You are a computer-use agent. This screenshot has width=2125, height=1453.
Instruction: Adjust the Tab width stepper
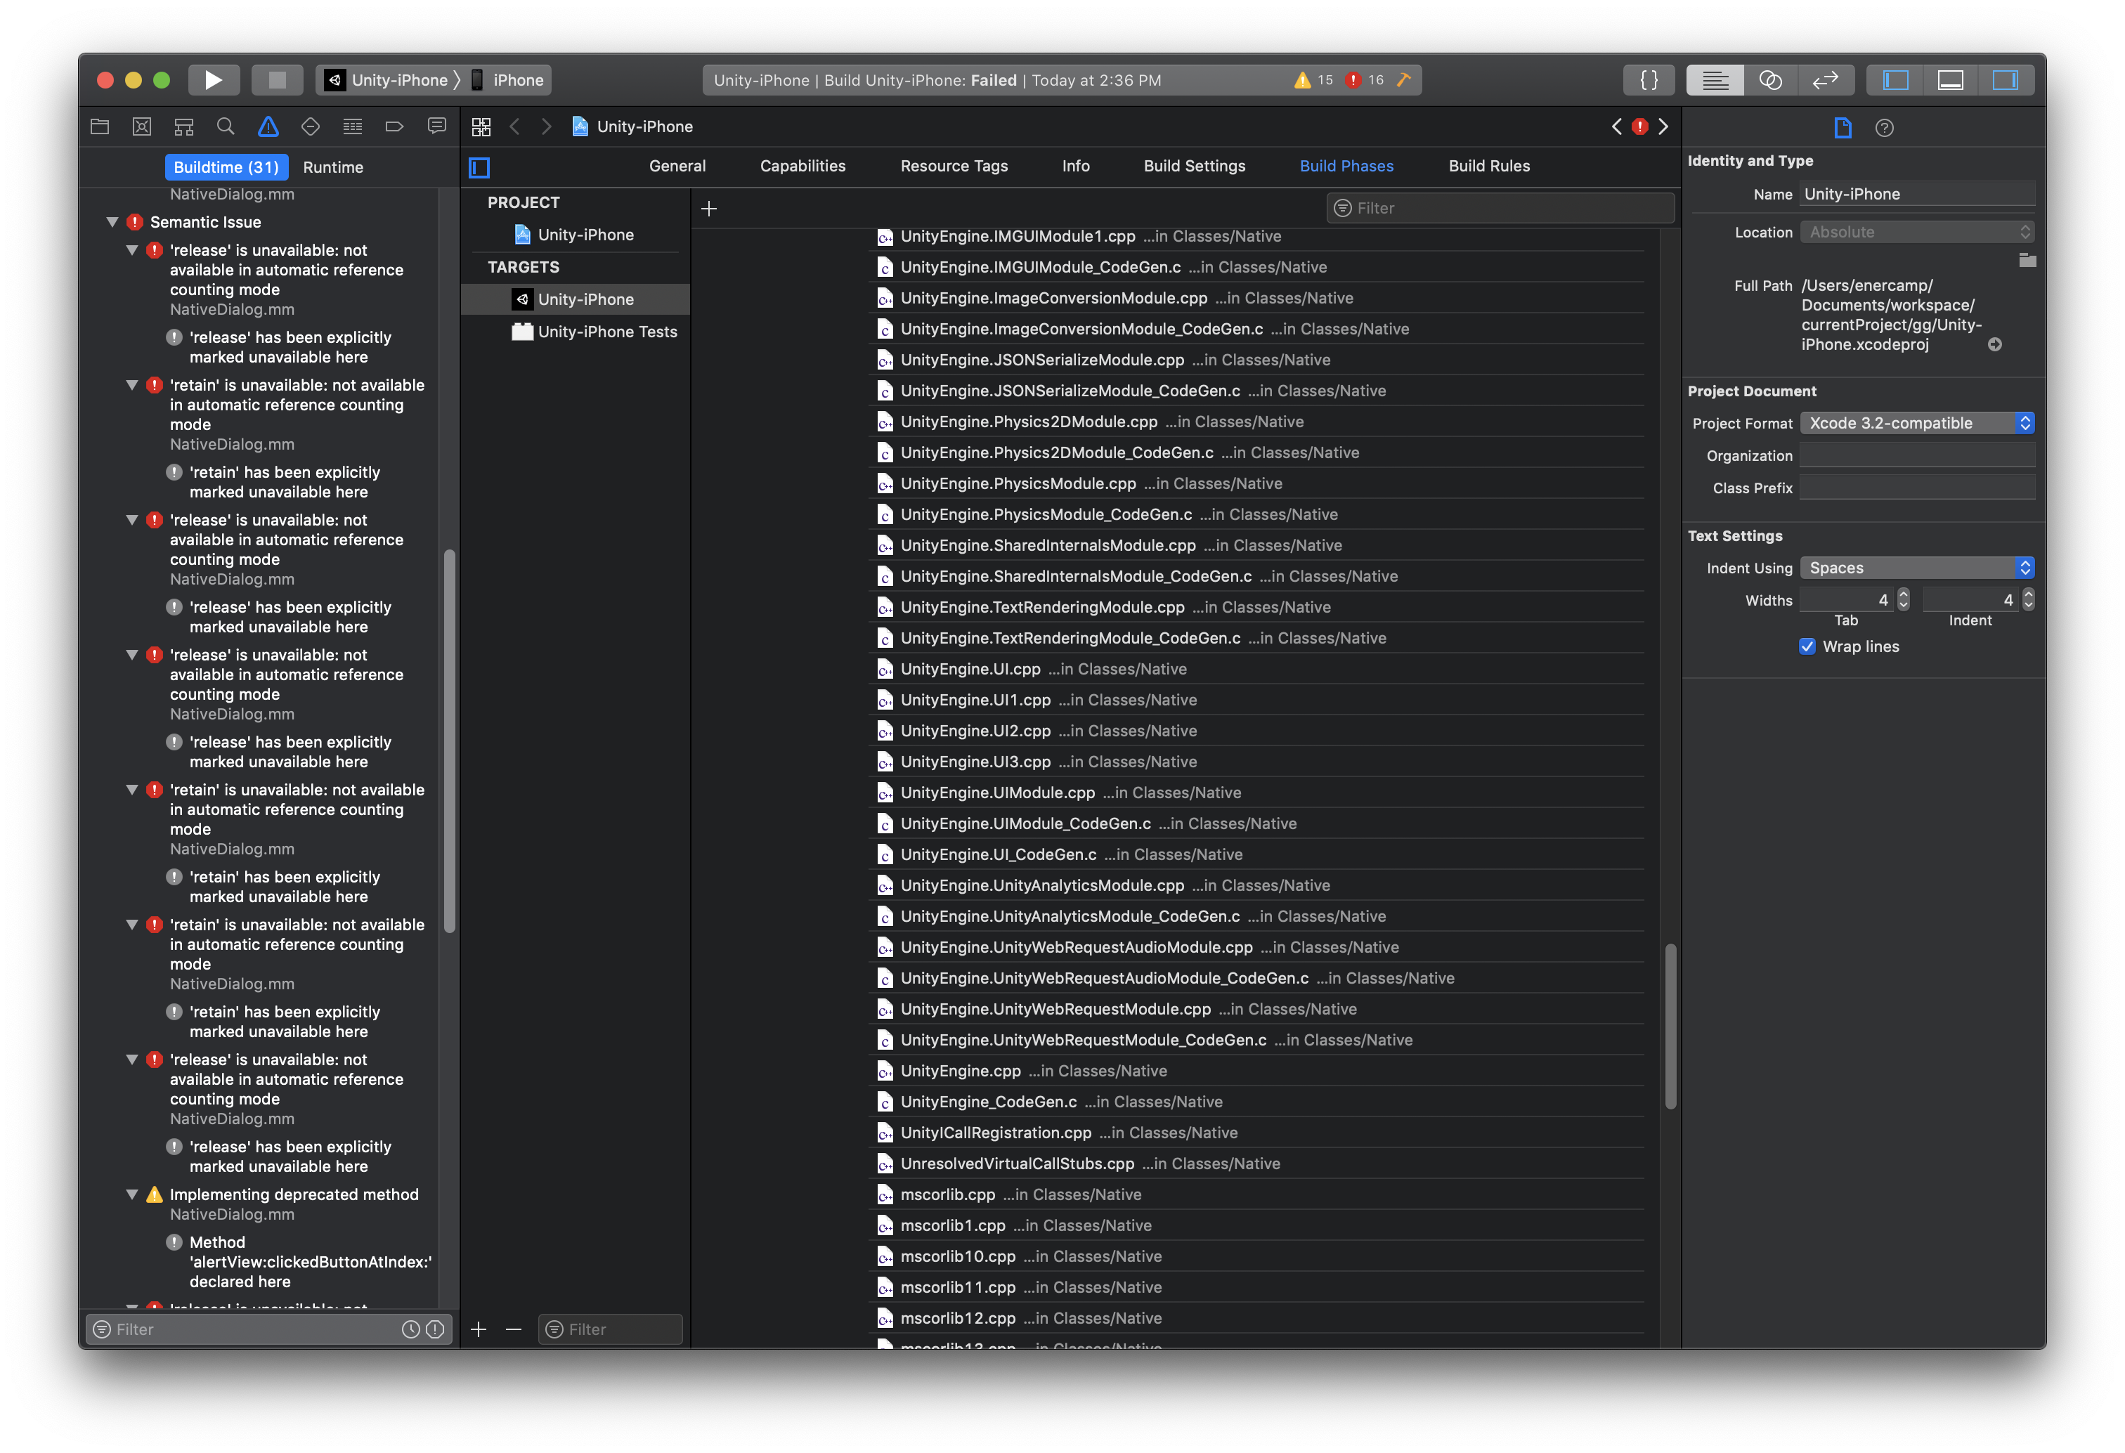pos(1903,600)
